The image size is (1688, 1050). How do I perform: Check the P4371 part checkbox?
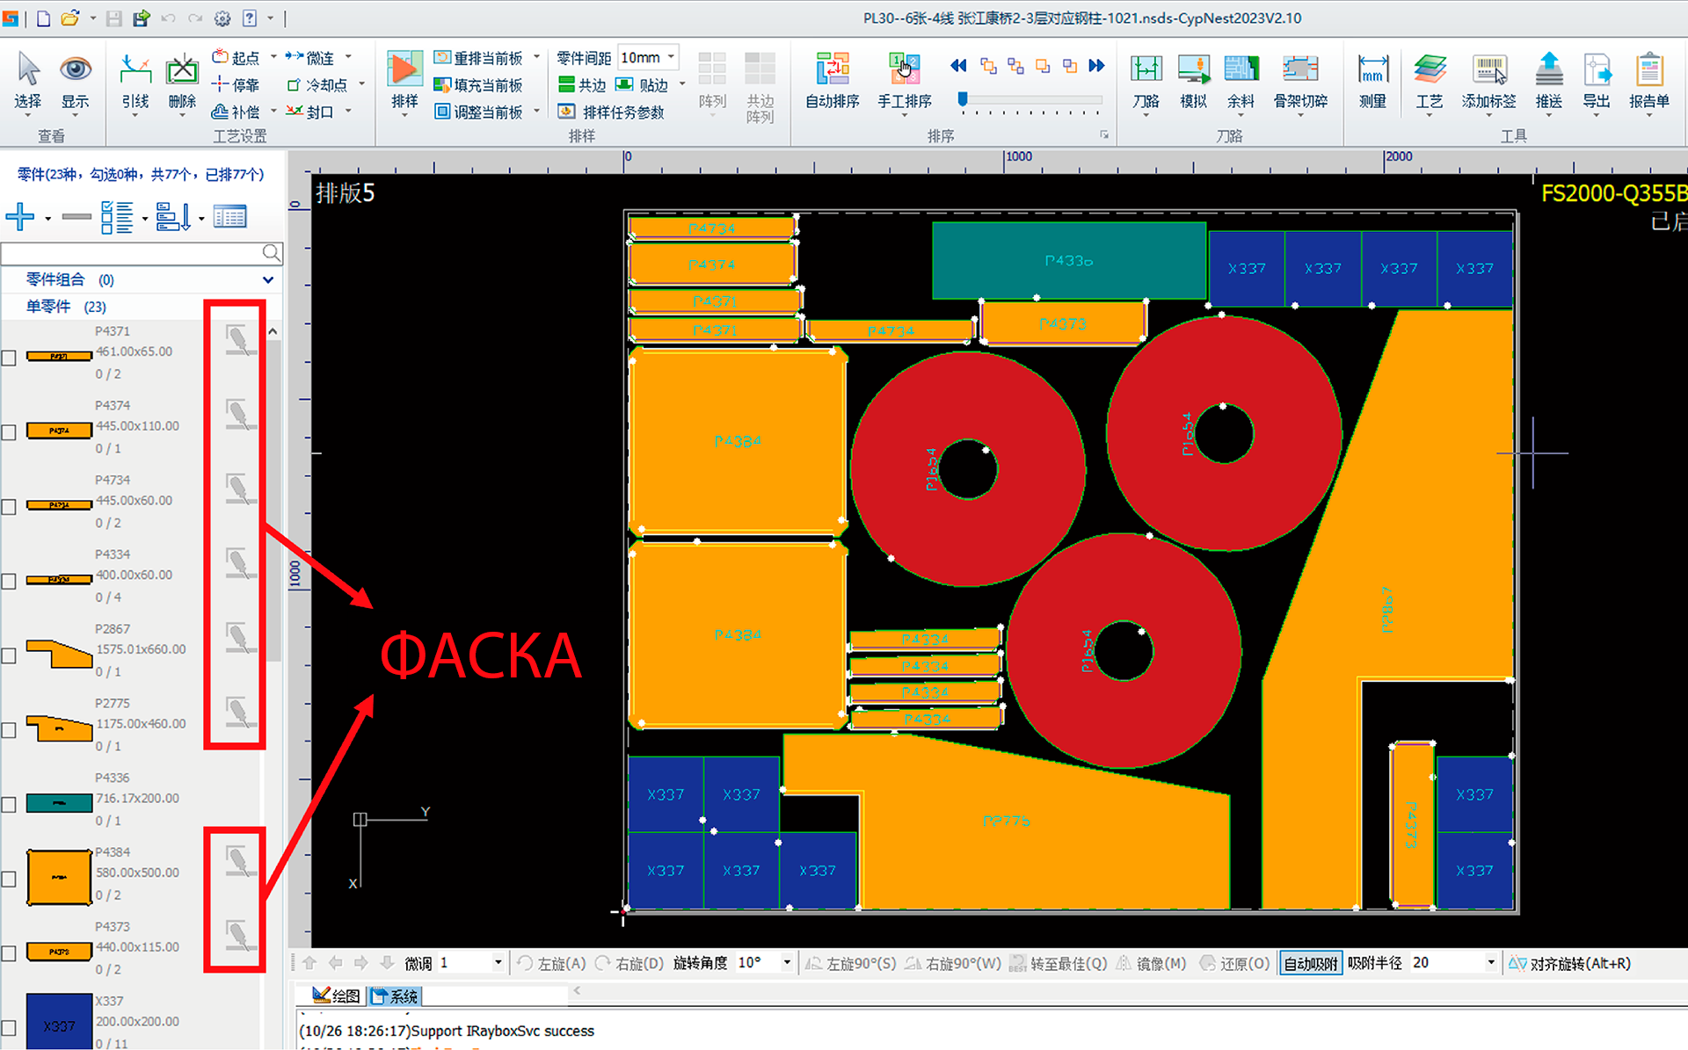point(9,358)
